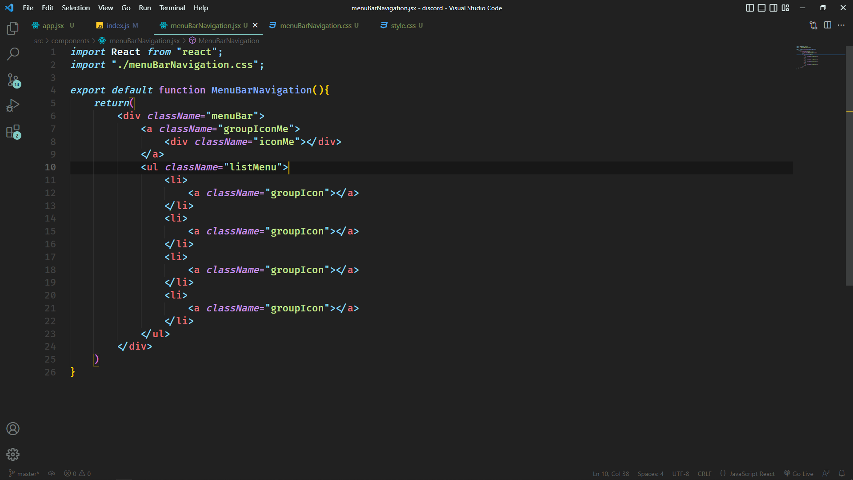The image size is (853, 480).
Task: Click the editor vertical scrollbar
Action: click(x=849, y=165)
